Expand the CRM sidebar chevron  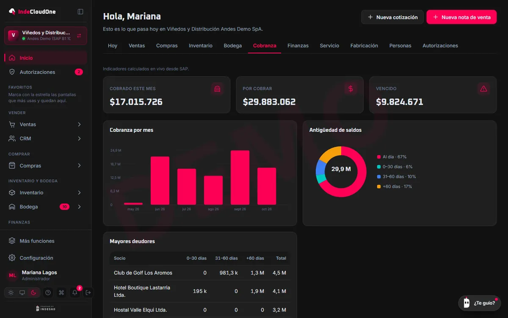pos(80,139)
